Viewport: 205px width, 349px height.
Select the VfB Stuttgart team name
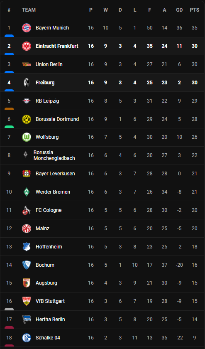(50, 301)
